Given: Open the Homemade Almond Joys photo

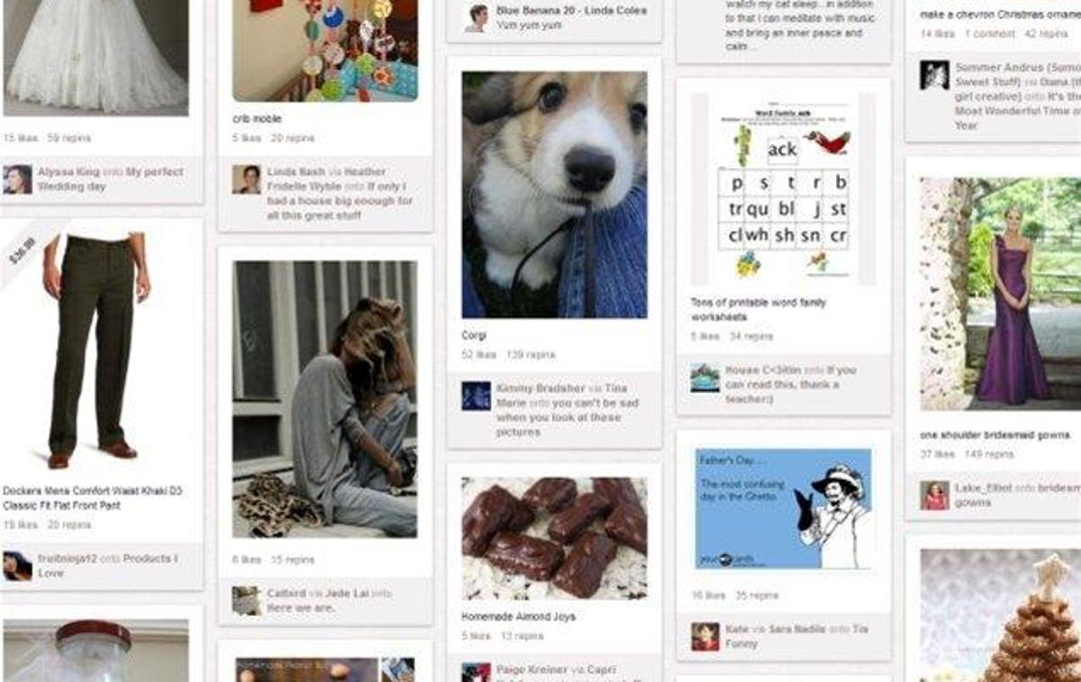Looking at the screenshot, I should point(555,539).
